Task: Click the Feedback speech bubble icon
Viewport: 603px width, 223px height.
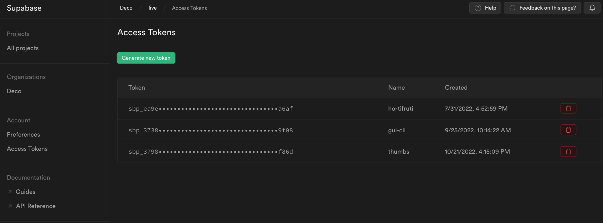Action: [512, 8]
